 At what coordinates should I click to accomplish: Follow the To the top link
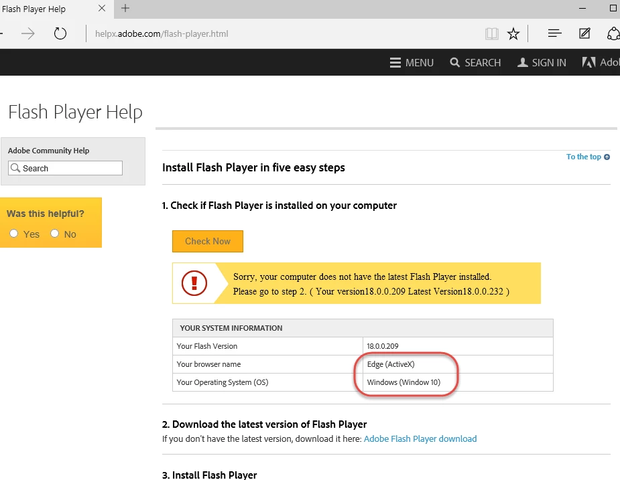tap(588, 157)
